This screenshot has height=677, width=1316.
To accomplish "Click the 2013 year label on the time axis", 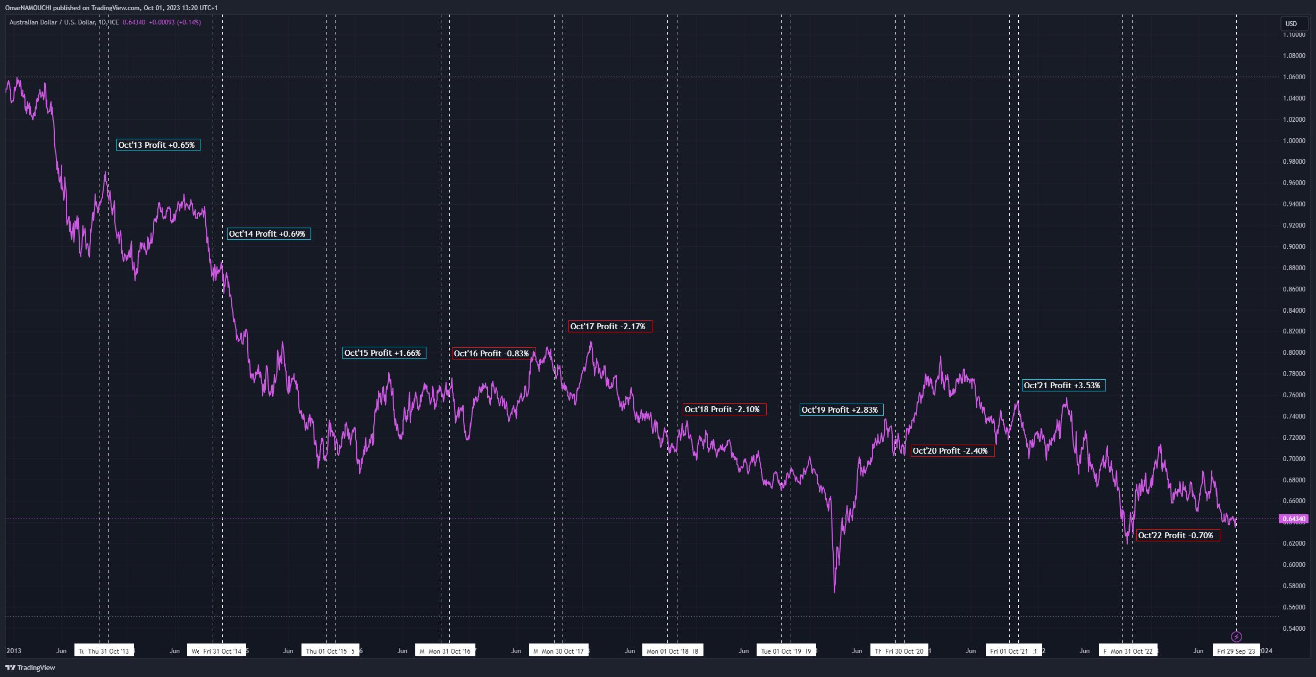I will 14,651.
